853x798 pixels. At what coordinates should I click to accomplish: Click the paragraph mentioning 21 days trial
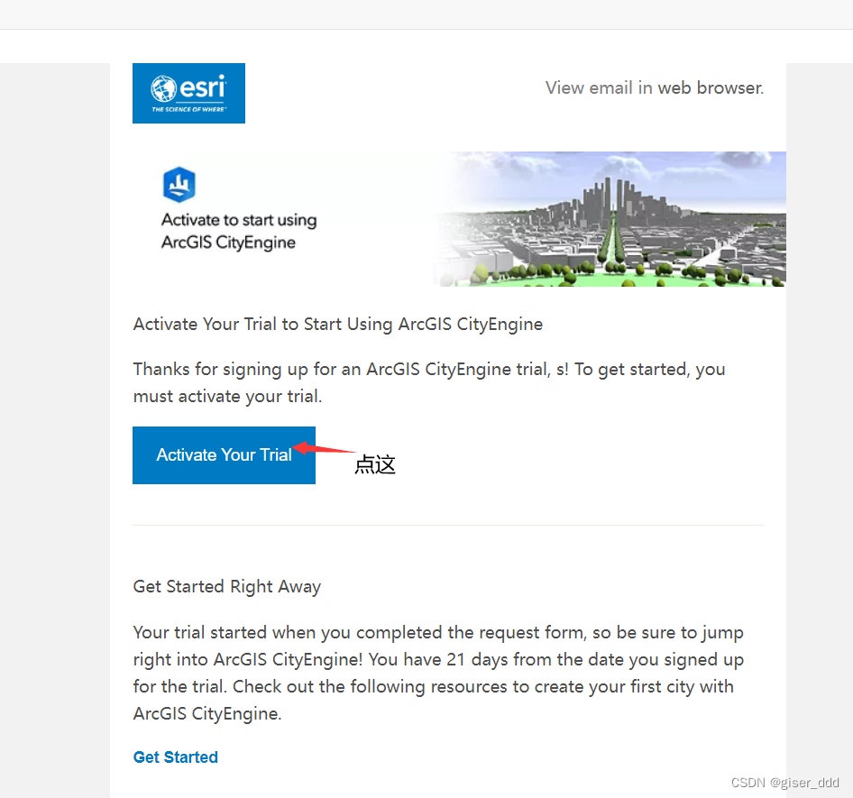coord(438,673)
